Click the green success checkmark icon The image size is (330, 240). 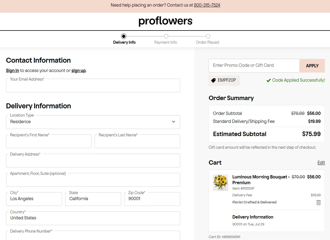pyautogui.click(x=269, y=81)
